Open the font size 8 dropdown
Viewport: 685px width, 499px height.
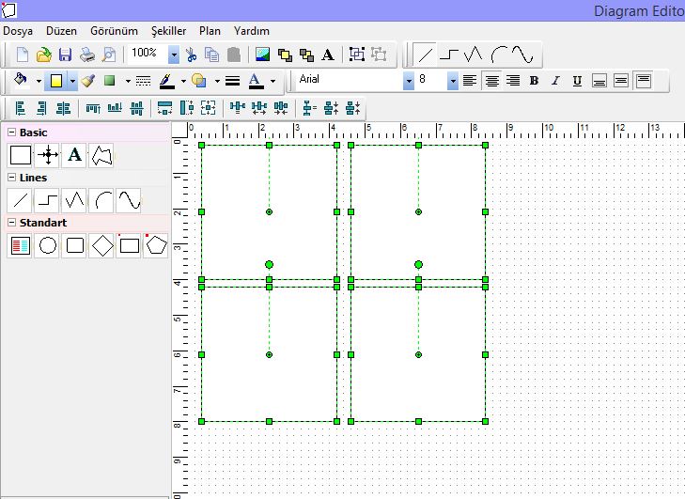(453, 81)
